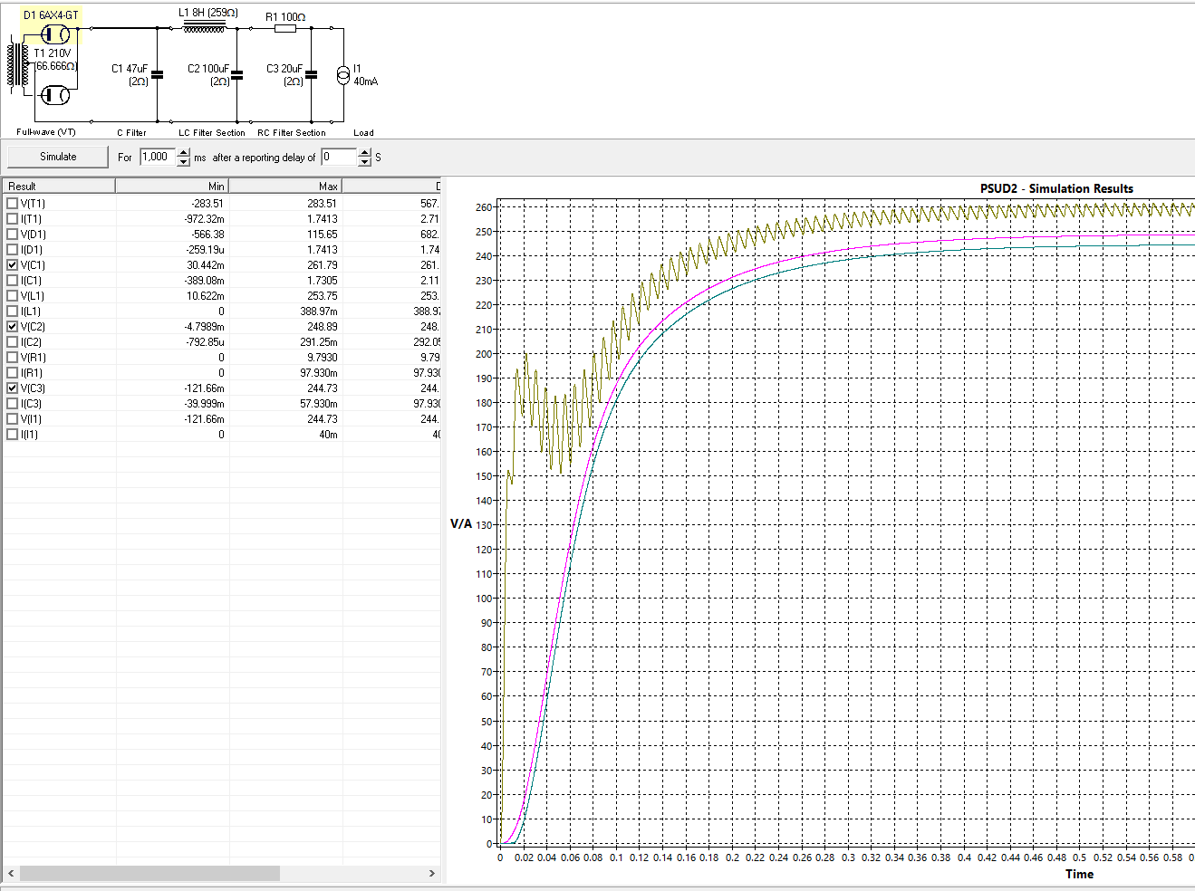This screenshot has height=891, width=1195.
Task: Click the V(R1) Max value 9.7930
Action: point(322,358)
